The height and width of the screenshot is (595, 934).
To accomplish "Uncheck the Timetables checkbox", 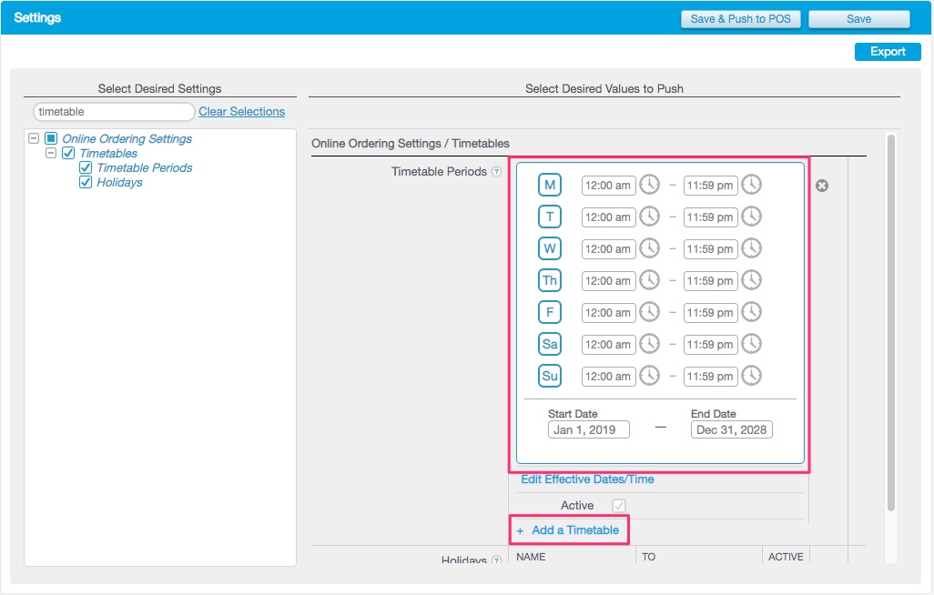I will click(68, 153).
